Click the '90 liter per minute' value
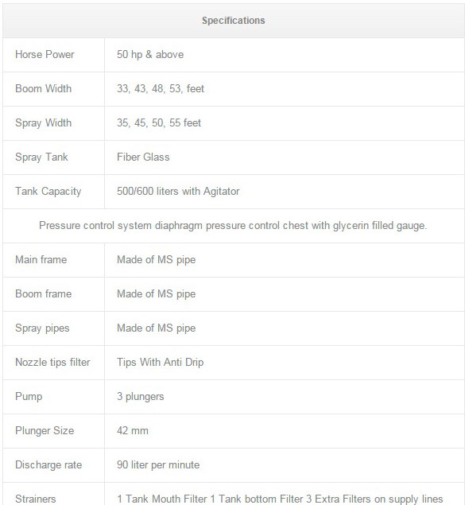This screenshot has width=465, height=505. [x=158, y=465]
